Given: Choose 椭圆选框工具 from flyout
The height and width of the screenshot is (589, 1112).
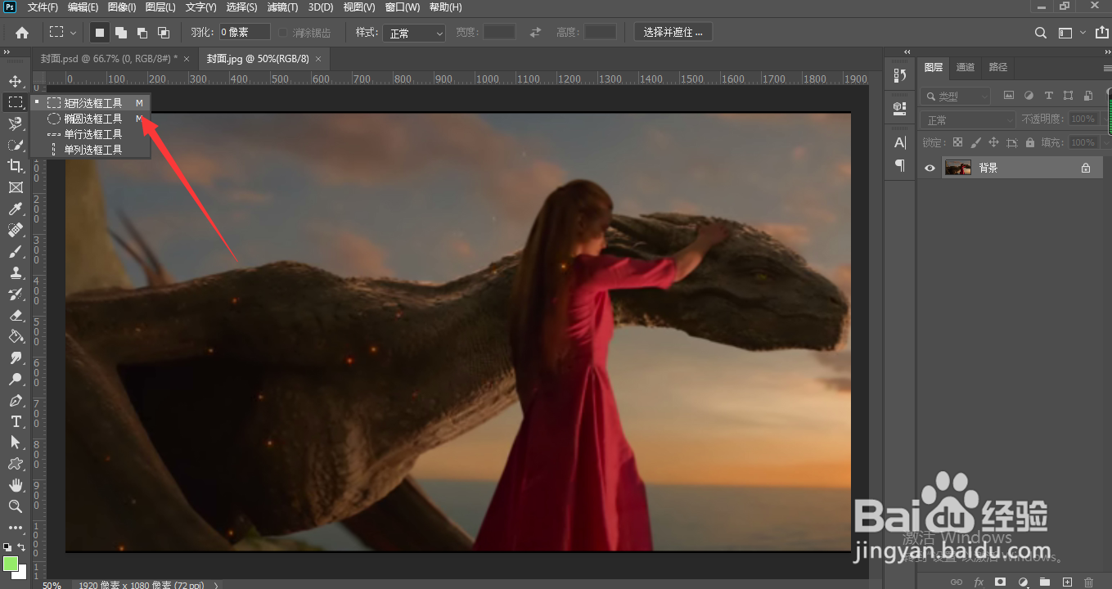Looking at the screenshot, I should pyautogui.click(x=92, y=119).
